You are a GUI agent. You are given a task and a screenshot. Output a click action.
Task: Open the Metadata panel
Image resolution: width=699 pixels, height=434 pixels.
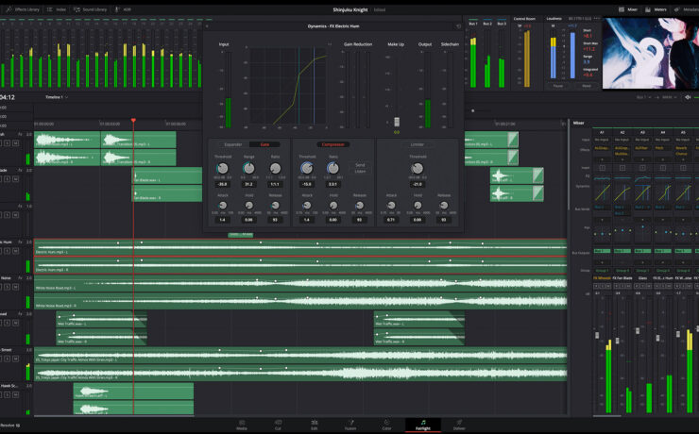[687, 9]
